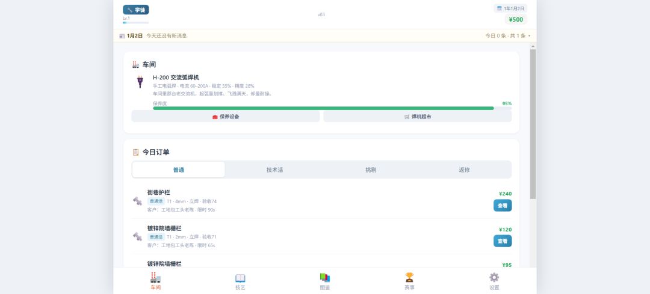Switch to the 技术活 orders tab
The height and width of the screenshot is (294, 650).
click(x=275, y=170)
